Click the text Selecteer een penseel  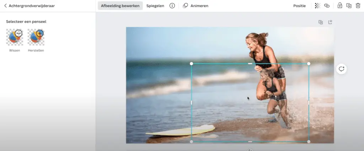[x=26, y=22]
